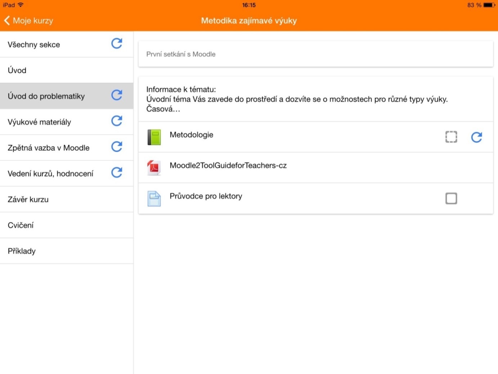Tap the back chevron beside Moje kurzy

[7, 21]
